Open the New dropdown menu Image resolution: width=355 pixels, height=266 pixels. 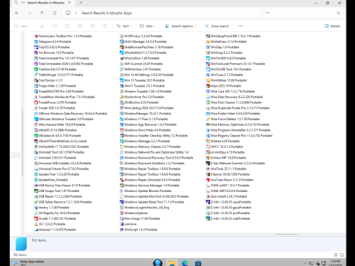pos(23,26)
